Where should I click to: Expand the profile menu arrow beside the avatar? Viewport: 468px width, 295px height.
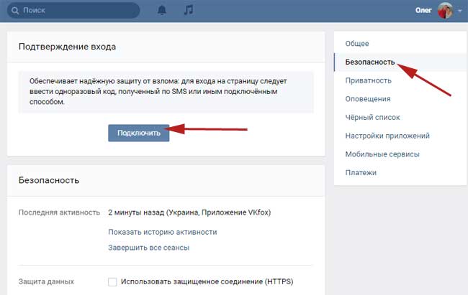[461, 11]
